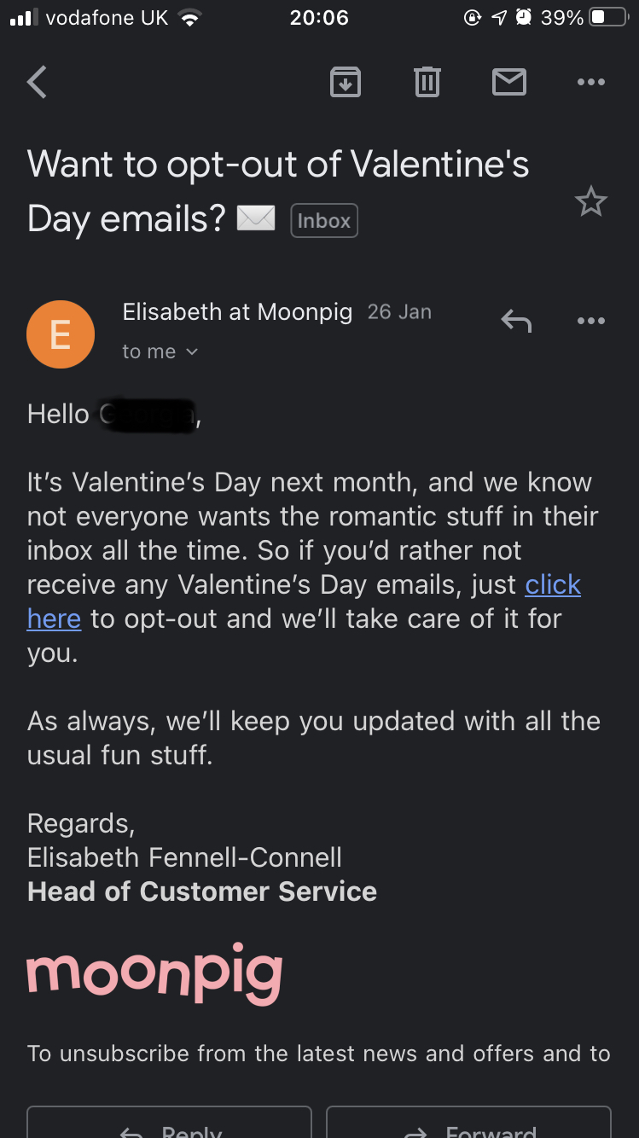Go back using the left chevron arrow

click(x=37, y=83)
